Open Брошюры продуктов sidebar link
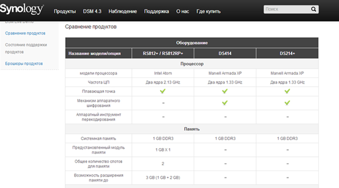The width and height of the screenshot is (339, 188). (x=24, y=63)
